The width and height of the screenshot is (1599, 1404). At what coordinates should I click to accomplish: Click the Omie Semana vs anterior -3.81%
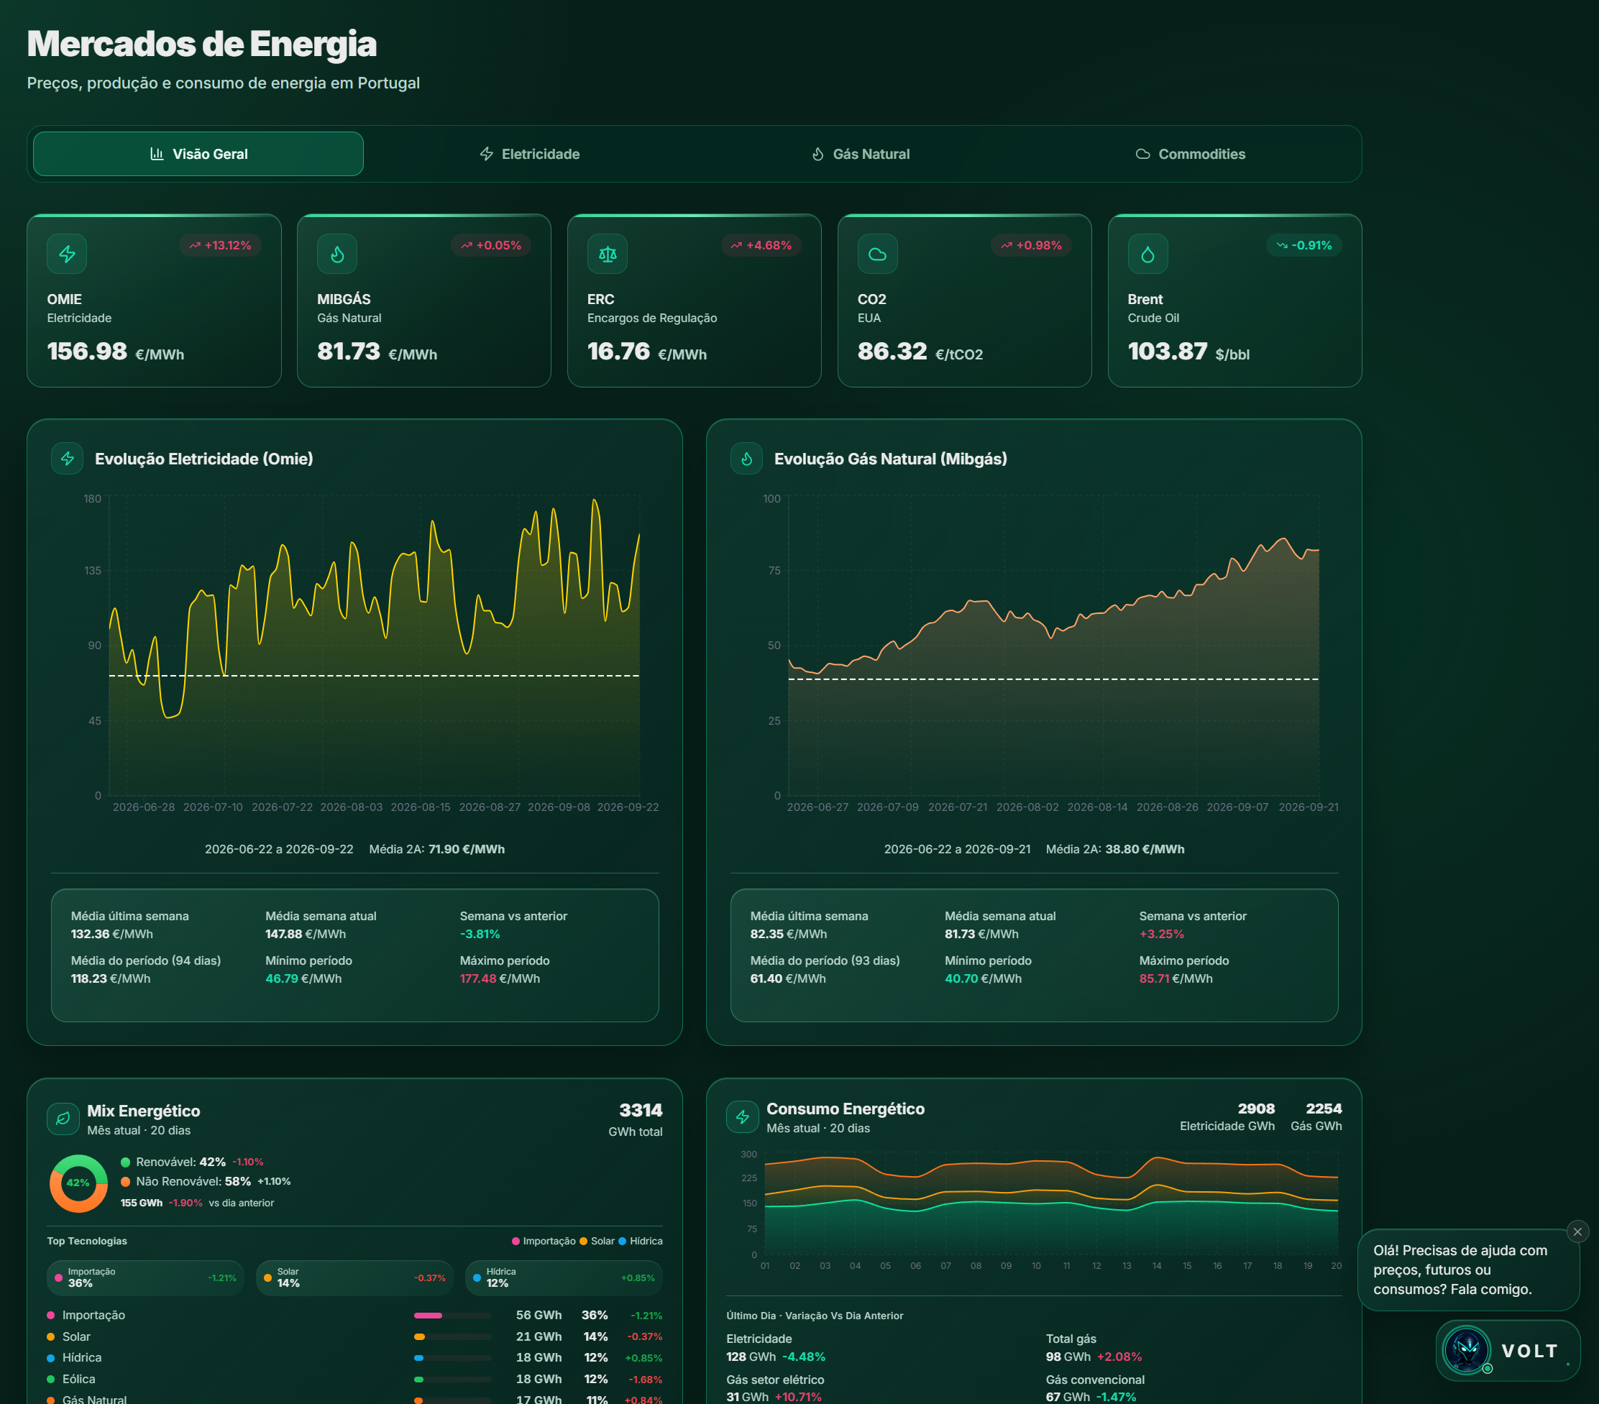(480, 934)
